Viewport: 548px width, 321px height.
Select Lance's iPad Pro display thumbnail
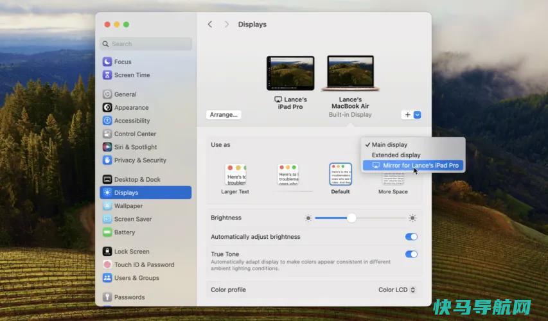290,73
